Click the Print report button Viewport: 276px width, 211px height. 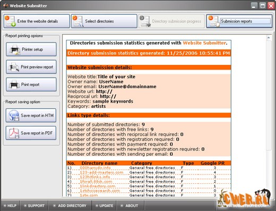pos(31,85)
